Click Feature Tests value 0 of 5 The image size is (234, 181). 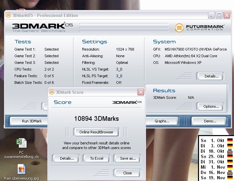click(x=49, y=76)
